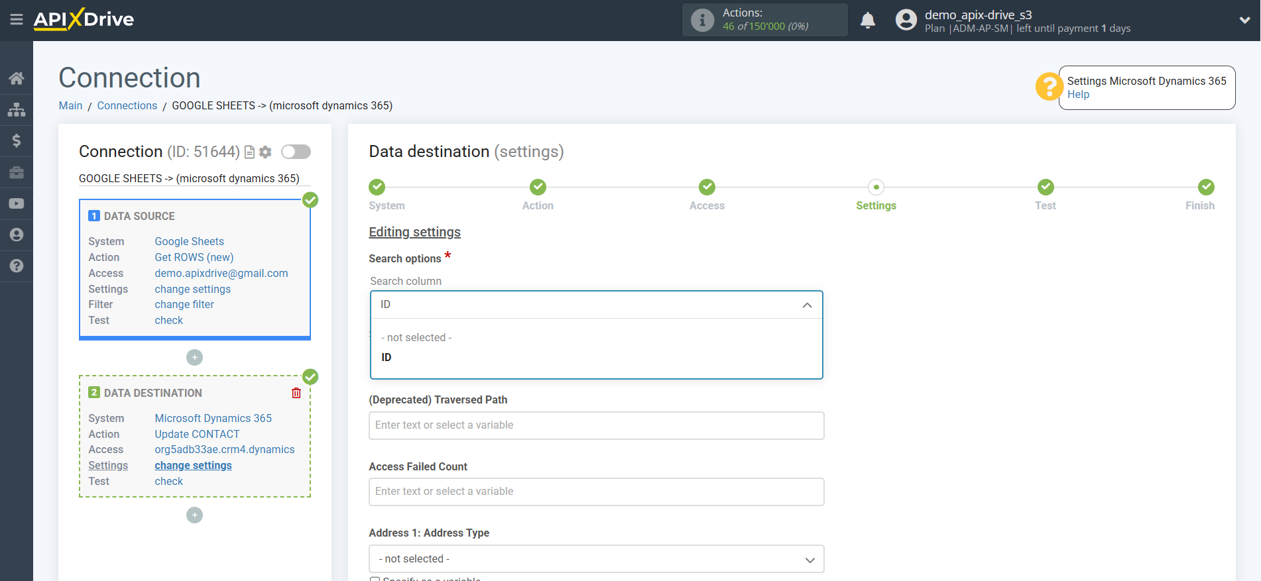Select '- not selected -' search column option
This screenshot has height=581, width=1261.
[x=597, y=338]
